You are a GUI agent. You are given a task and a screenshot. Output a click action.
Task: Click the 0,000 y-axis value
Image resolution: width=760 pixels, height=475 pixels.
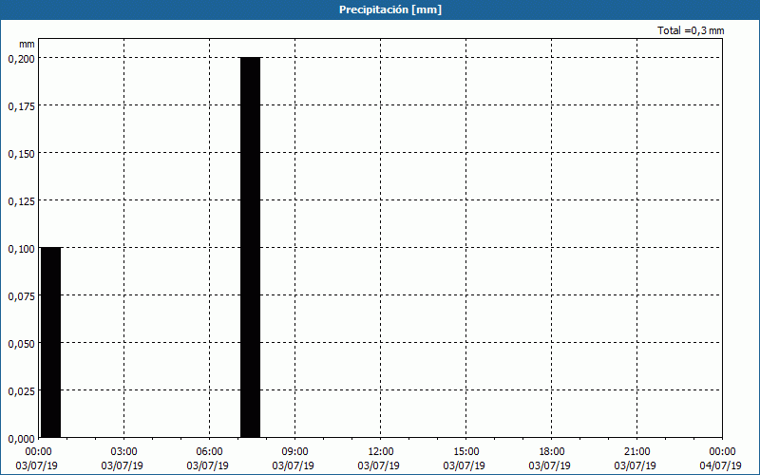tap(21, 439)
